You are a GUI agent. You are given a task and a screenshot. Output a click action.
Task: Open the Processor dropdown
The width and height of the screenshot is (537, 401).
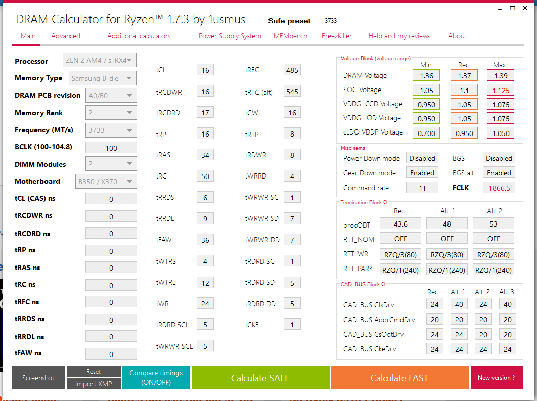pyautogui.click(x=99, y=60)
